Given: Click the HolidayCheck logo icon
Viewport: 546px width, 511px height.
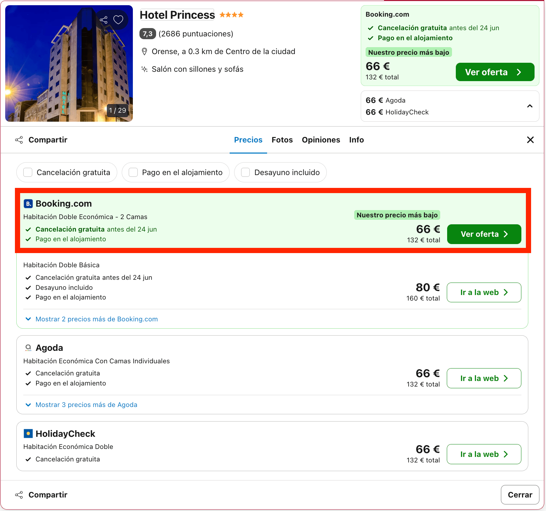Looking at the screenshot, I should (x=28, y=433).
